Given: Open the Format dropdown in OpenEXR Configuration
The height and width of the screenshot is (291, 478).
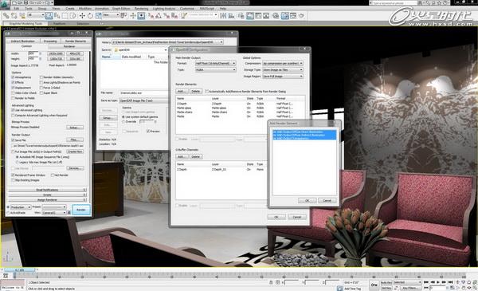Looking at the screenshot, I should click(215, 63).
